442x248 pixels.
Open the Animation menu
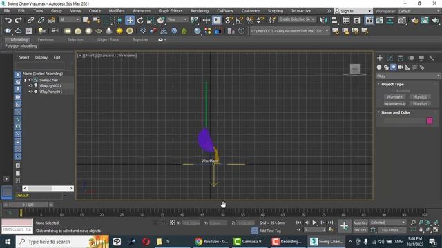pyautogui.click(x=142, y=11)
